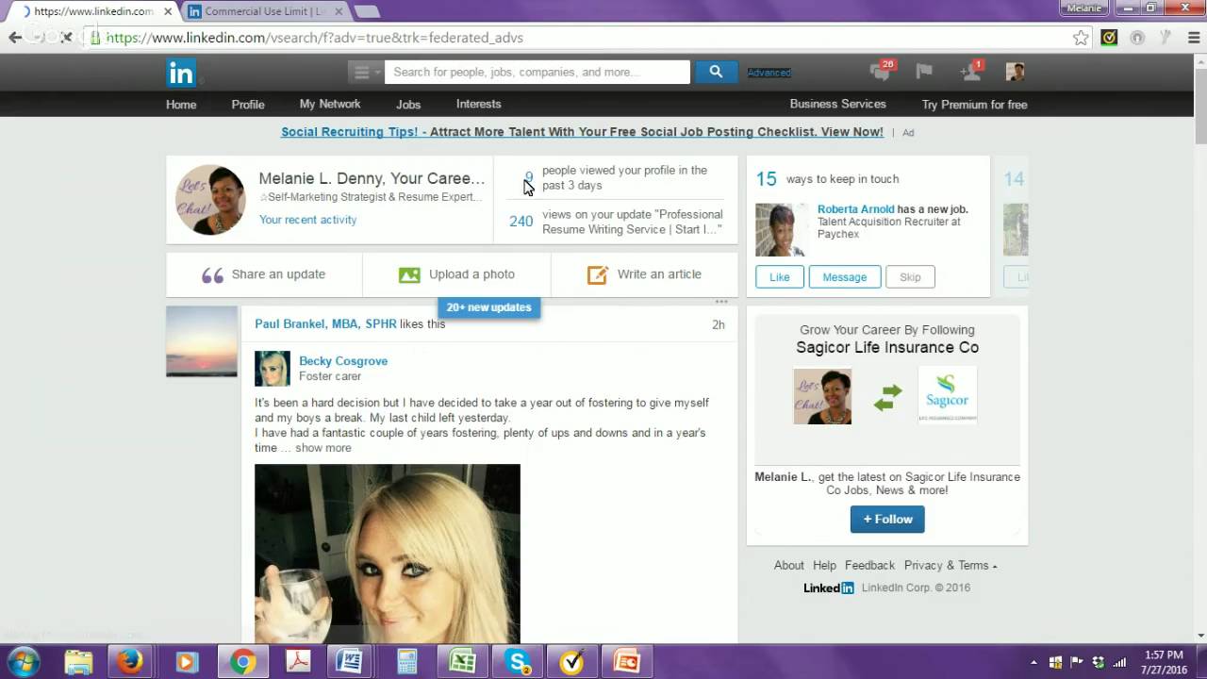Click the Sagicor company logo
This screenshot has height=679, width=1207.
point(947,395)
